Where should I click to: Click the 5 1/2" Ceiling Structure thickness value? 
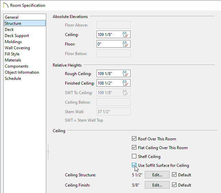pyautogui.click(x=137, y=175)
